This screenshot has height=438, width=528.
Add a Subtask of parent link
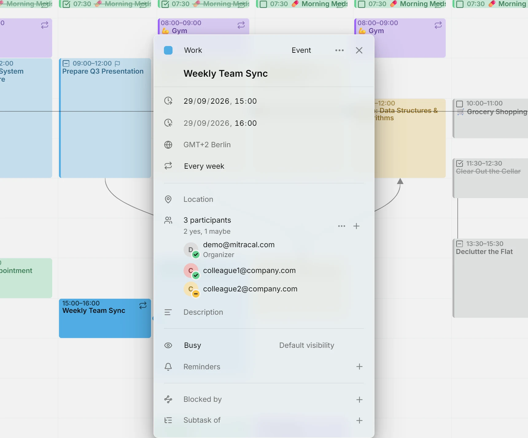359,421
